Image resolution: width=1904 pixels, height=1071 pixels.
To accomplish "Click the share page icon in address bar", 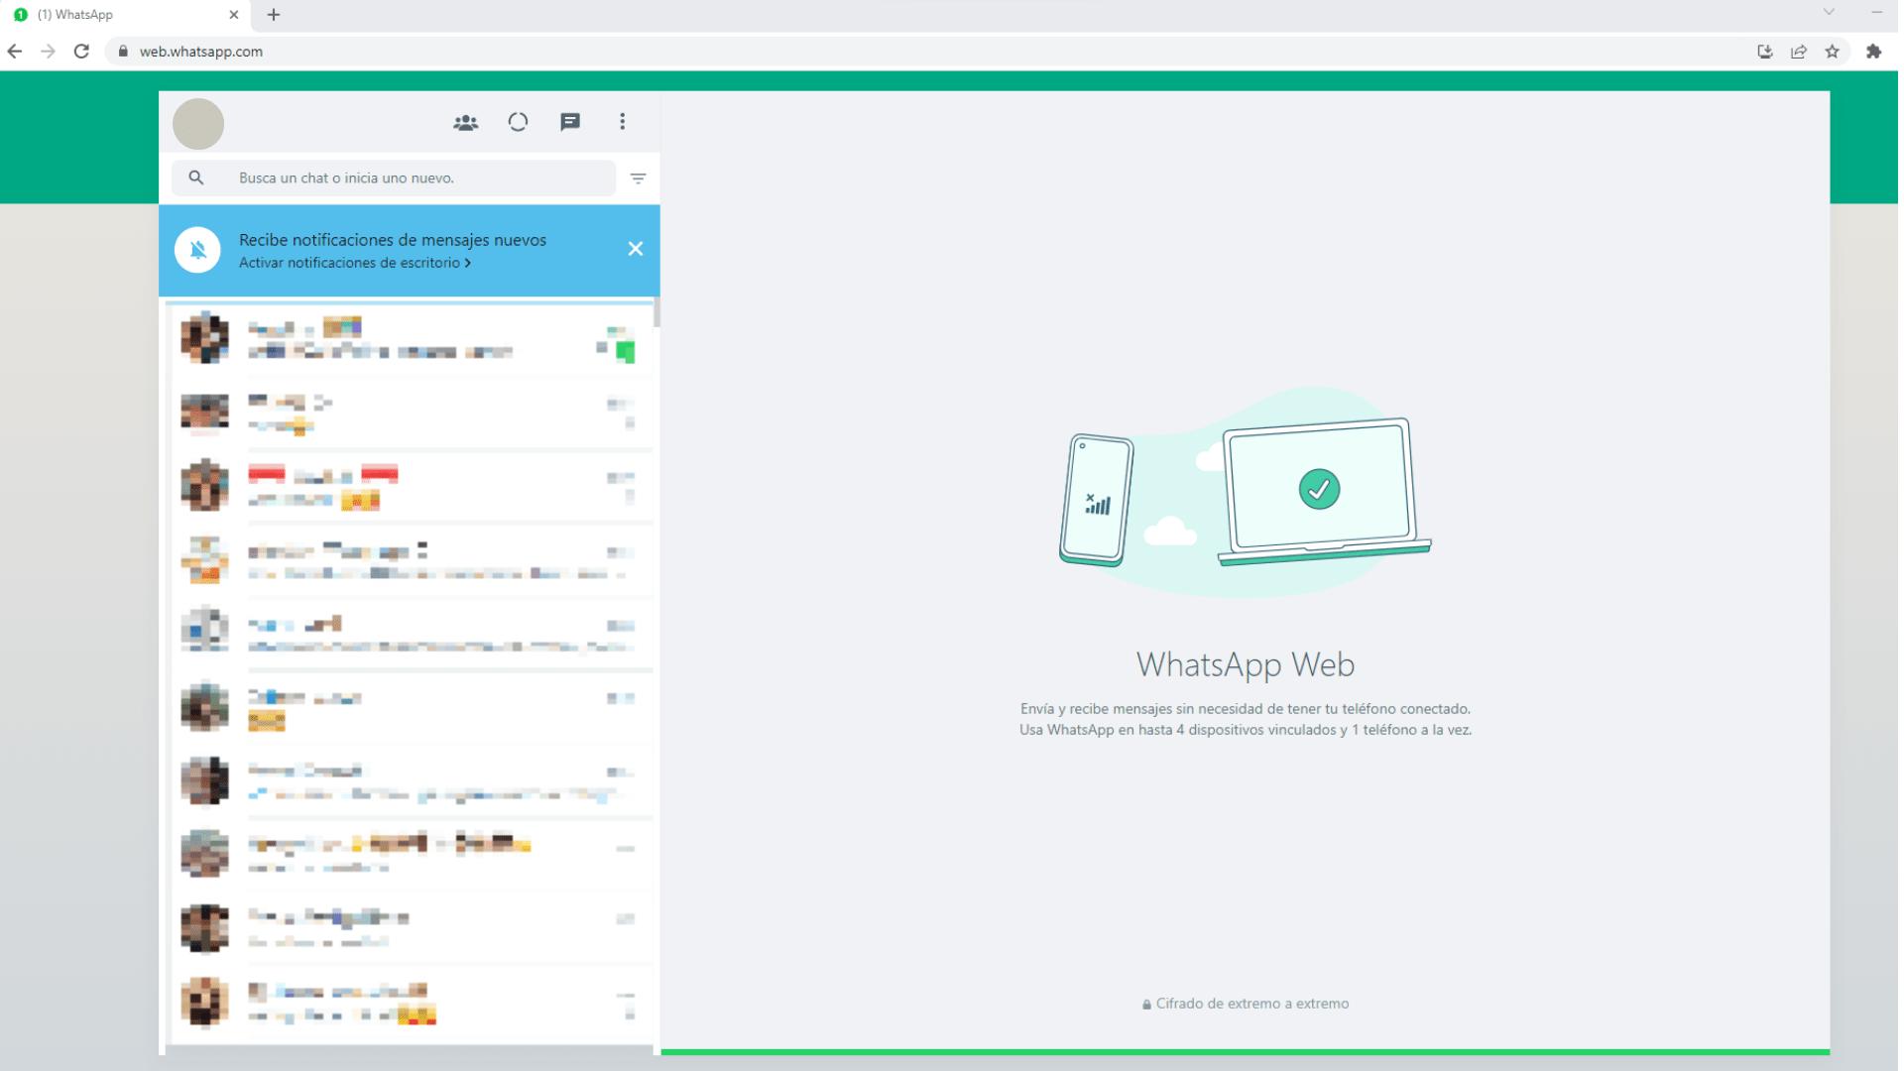I will coord(1799,52).
